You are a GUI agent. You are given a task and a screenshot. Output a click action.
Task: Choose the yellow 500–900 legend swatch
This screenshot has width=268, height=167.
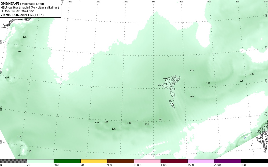pos(94,161)
